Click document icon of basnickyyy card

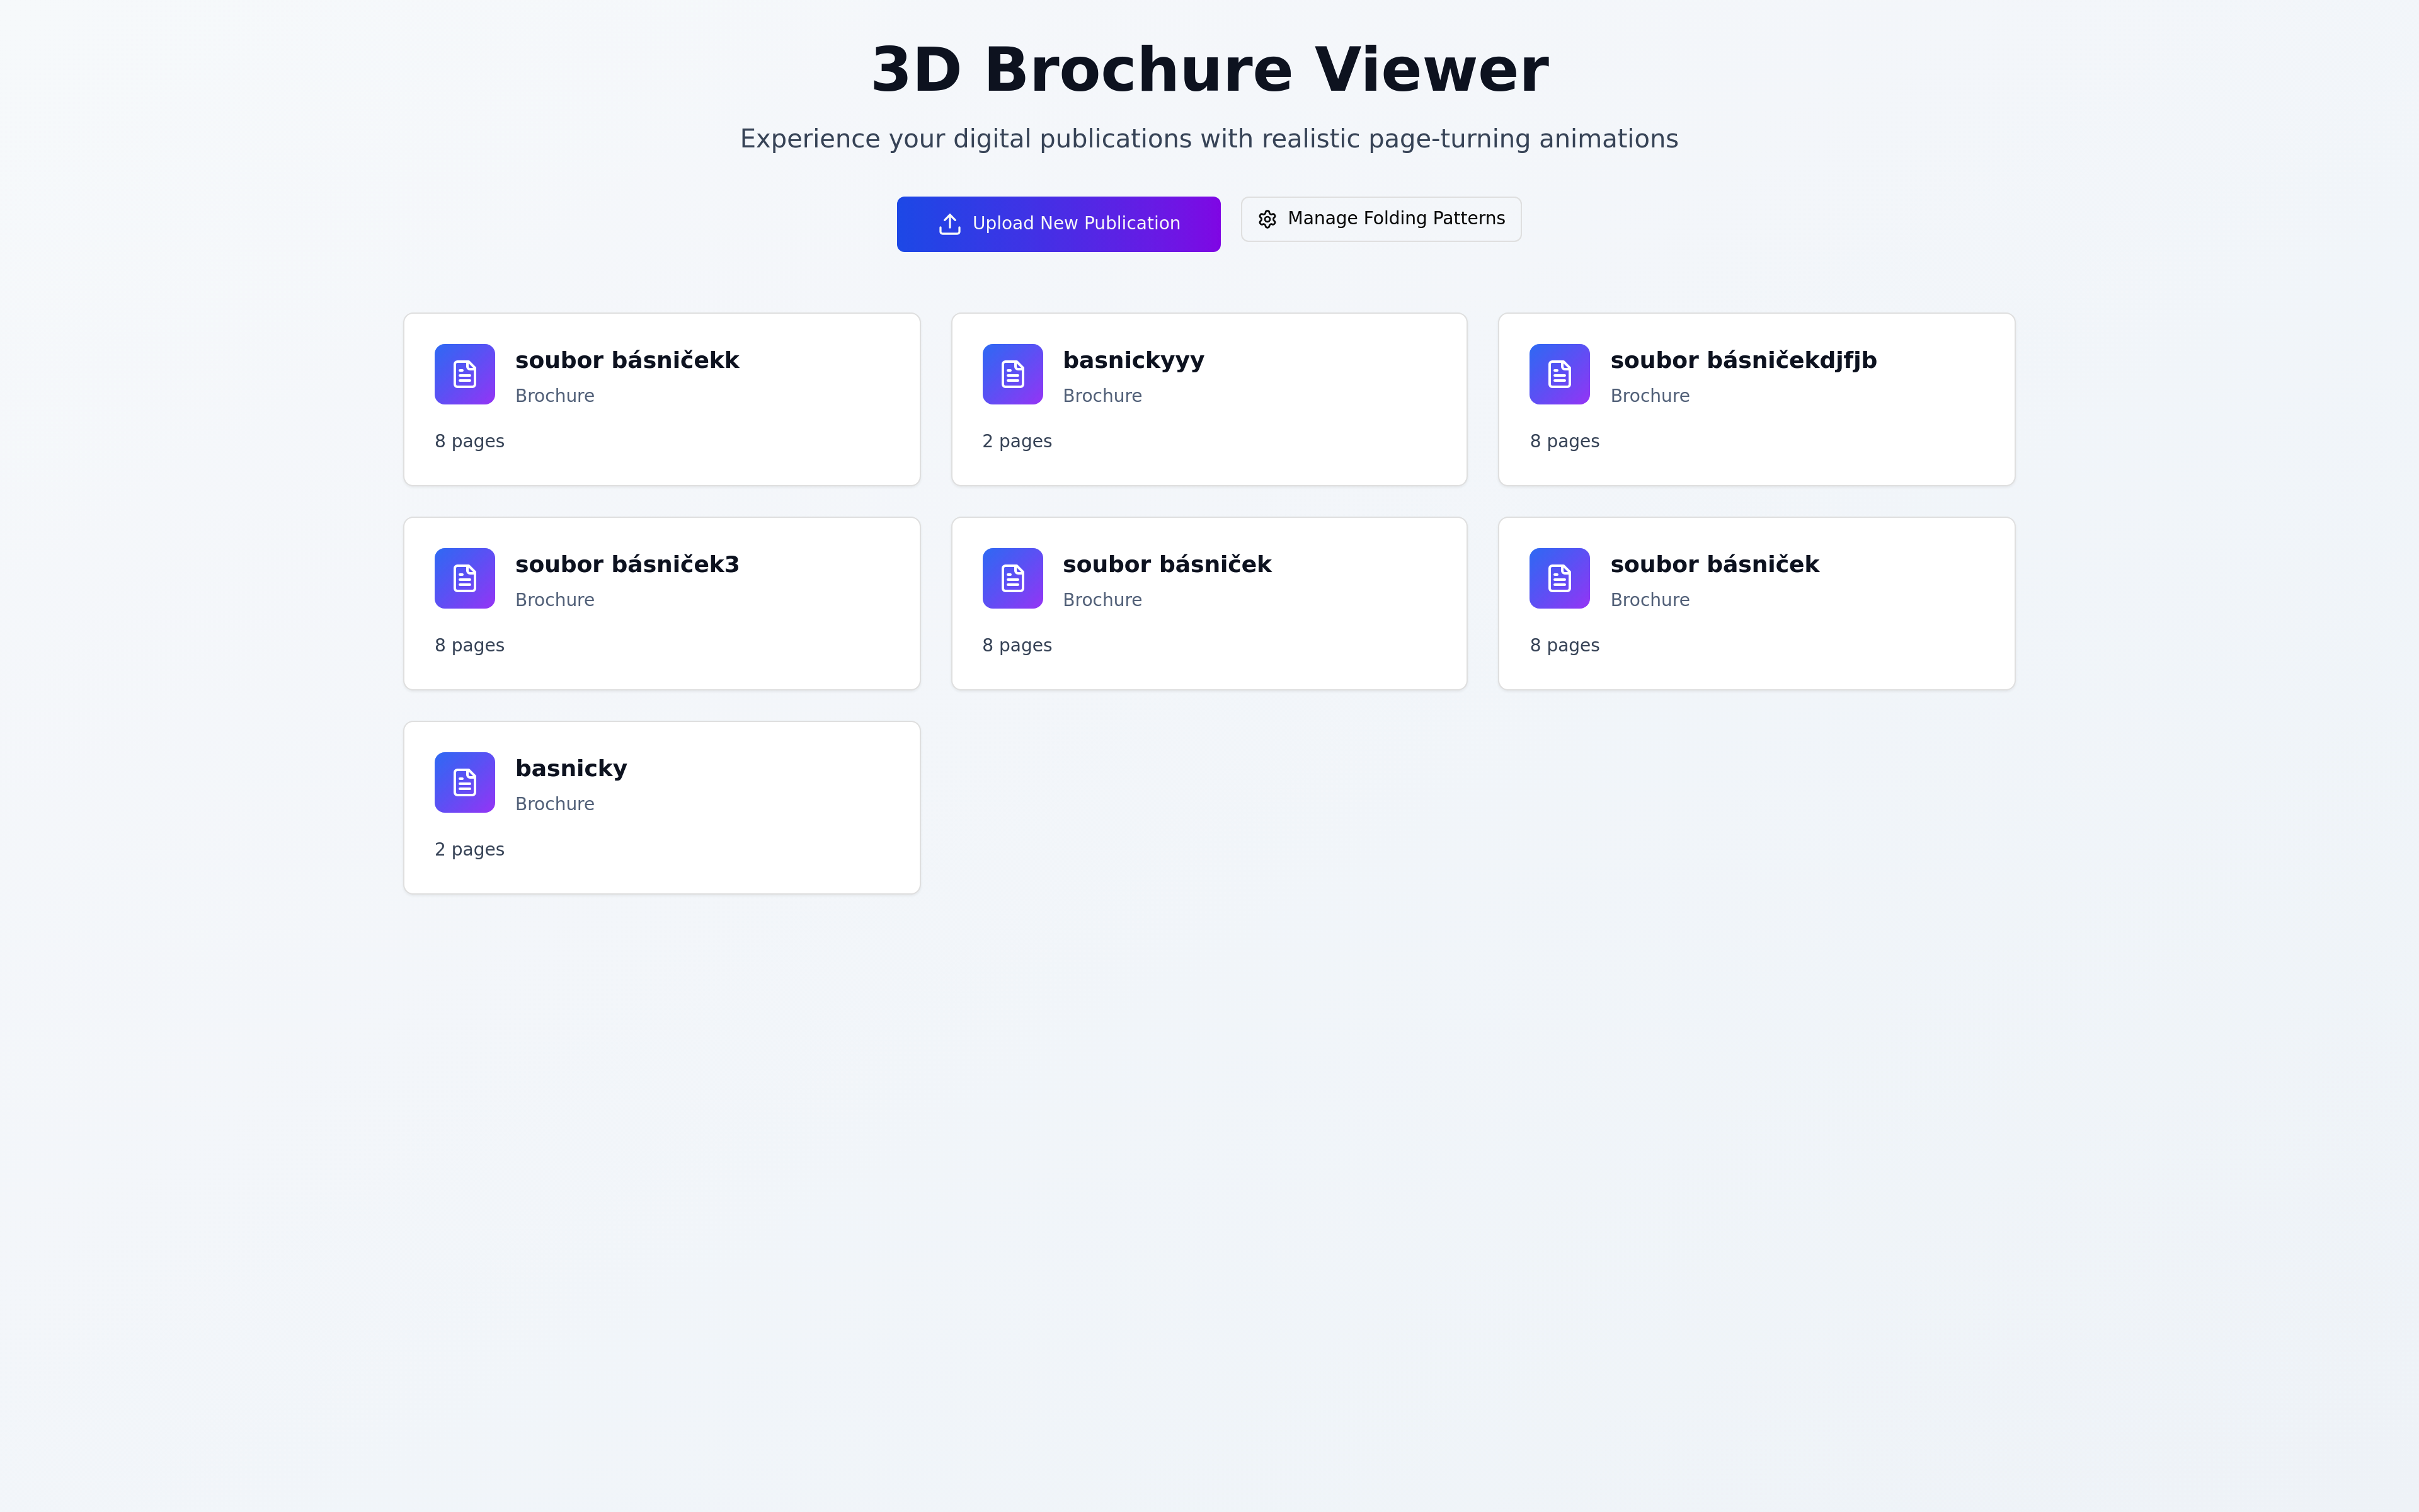pos(1012,374)
